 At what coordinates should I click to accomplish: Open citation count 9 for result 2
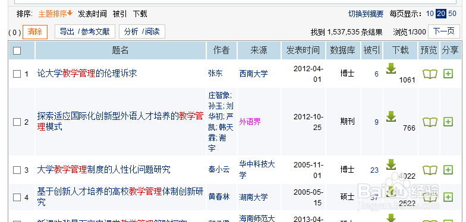[x=377, y=122]
